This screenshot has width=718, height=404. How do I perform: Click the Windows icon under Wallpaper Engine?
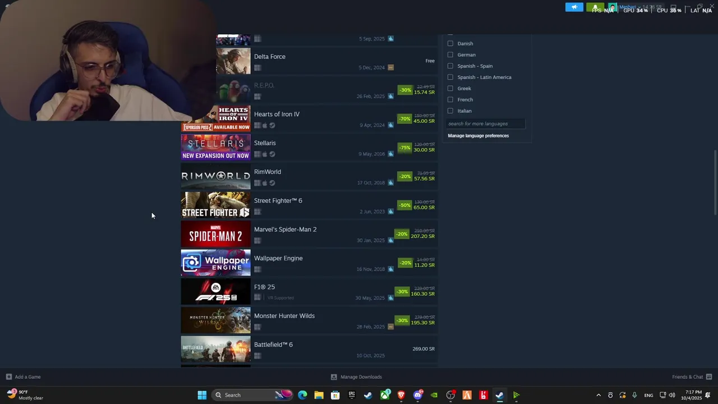(x=257, y=269)
